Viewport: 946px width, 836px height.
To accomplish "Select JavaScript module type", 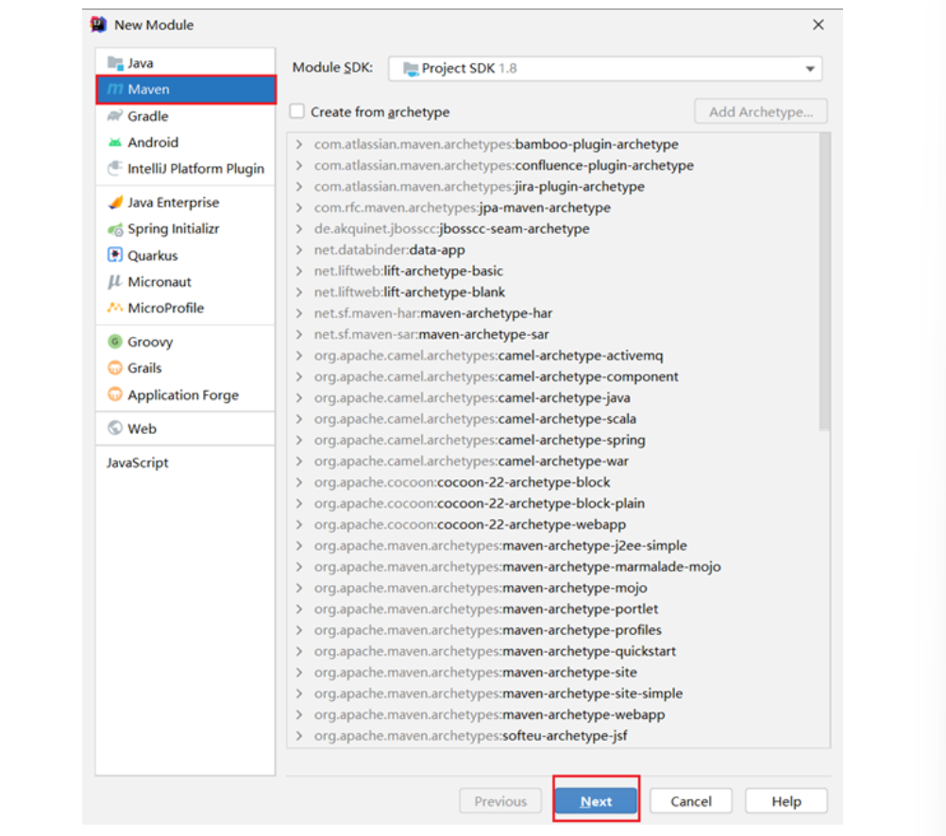I will 138,462.
